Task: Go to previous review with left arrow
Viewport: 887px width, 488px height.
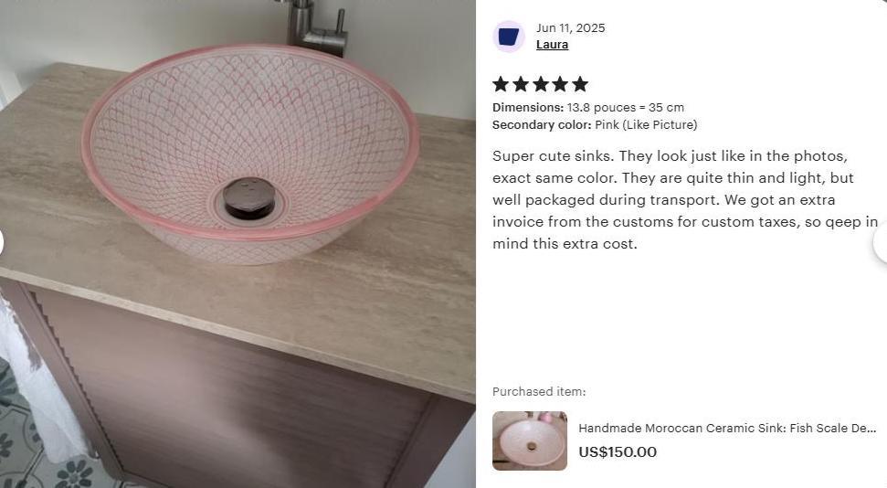Action: [1, 242]
